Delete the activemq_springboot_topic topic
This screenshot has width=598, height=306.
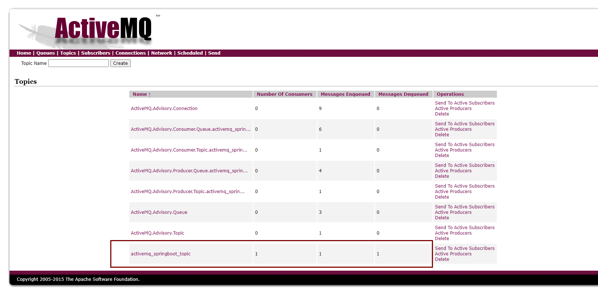tap(442, 259)
